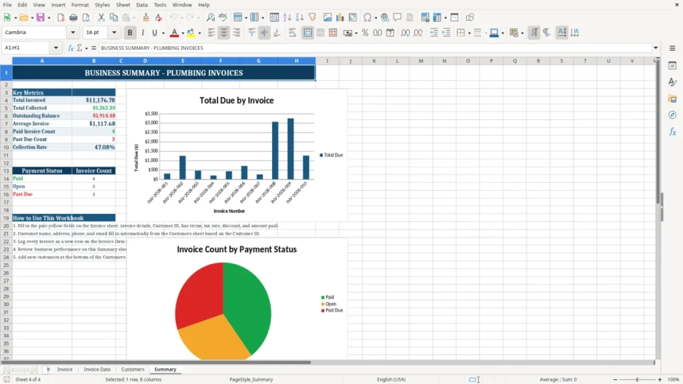683x384 pixels.
Task: Click zoom out minus button
Action: pos(615,379)
